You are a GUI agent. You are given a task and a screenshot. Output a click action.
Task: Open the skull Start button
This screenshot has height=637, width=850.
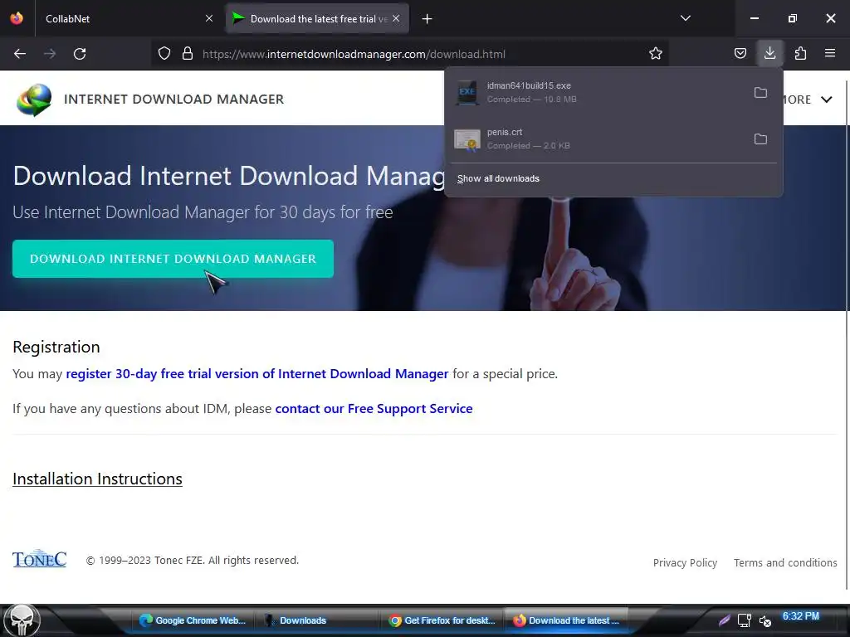(x=20, y=620)
